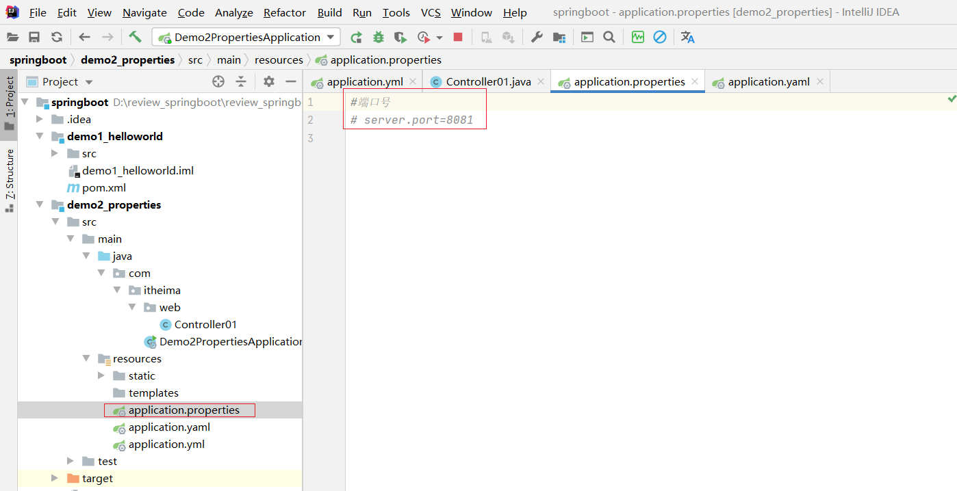Select pom.xml in the project tree
Viewport: 957px width, 491px height.
tap(104, 187)
